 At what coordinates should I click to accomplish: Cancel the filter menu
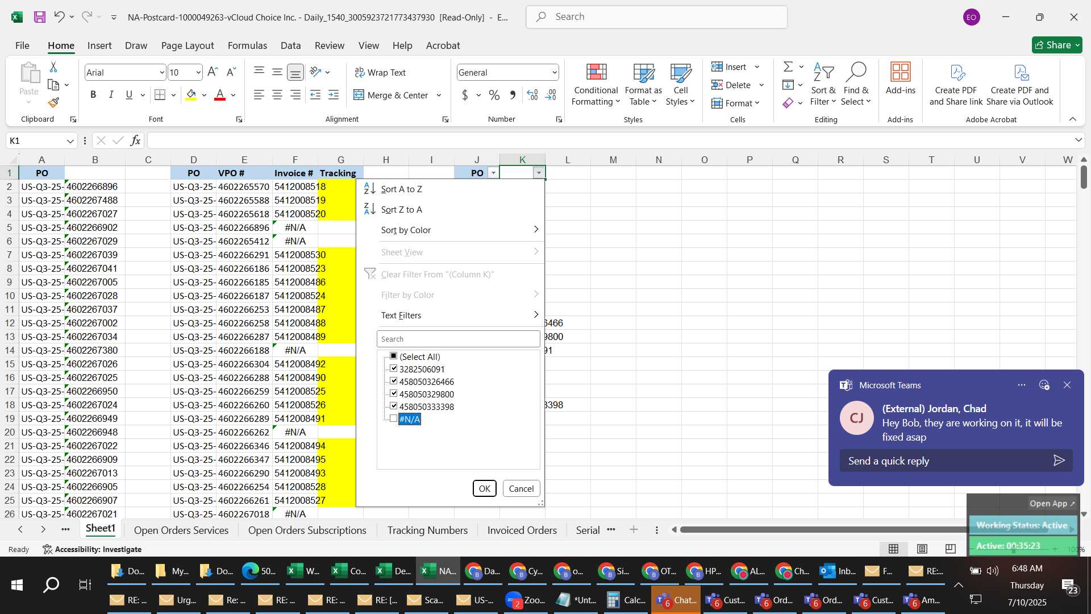(521, 488)
